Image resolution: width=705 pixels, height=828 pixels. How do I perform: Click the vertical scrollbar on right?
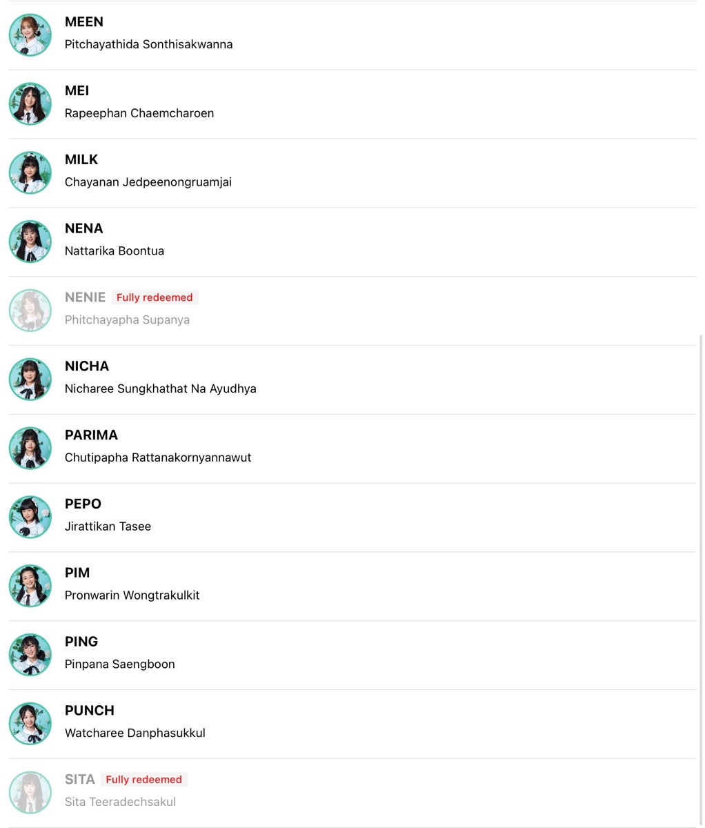pos(701,580)
